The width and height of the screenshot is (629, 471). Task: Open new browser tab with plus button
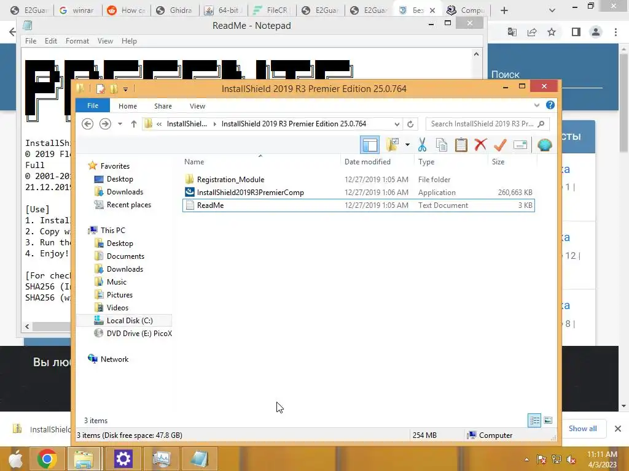[504, 10]
